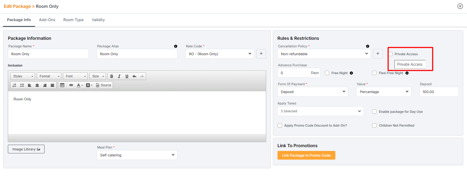Open the text color picker
The width and height of the screenshot is (467, 188).
80,85
